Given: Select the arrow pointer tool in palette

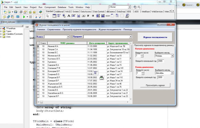Looking at the screenshot, I should 48,16.
